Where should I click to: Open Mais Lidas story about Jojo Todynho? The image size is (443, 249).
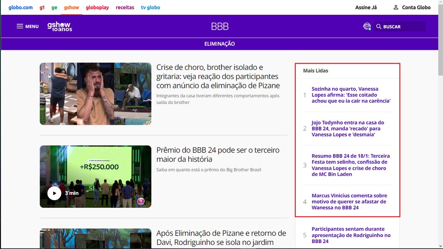tap(348, 128)
